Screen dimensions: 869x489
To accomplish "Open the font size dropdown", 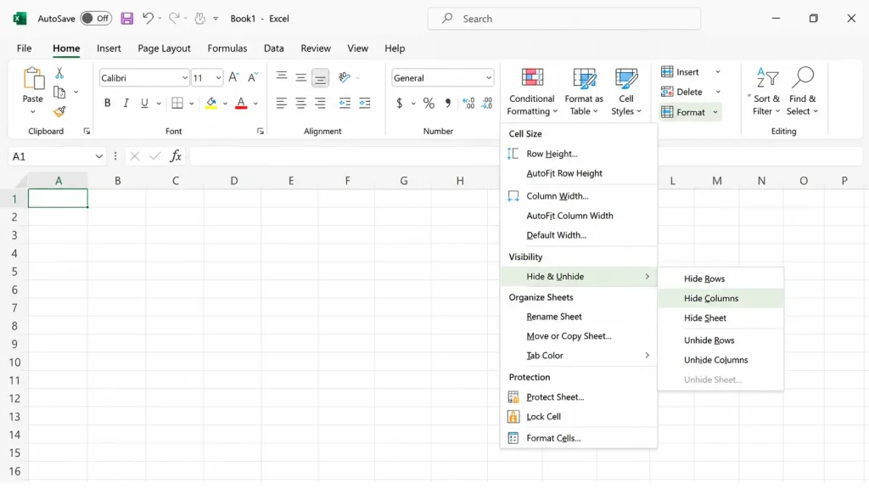I will (218, 77).
